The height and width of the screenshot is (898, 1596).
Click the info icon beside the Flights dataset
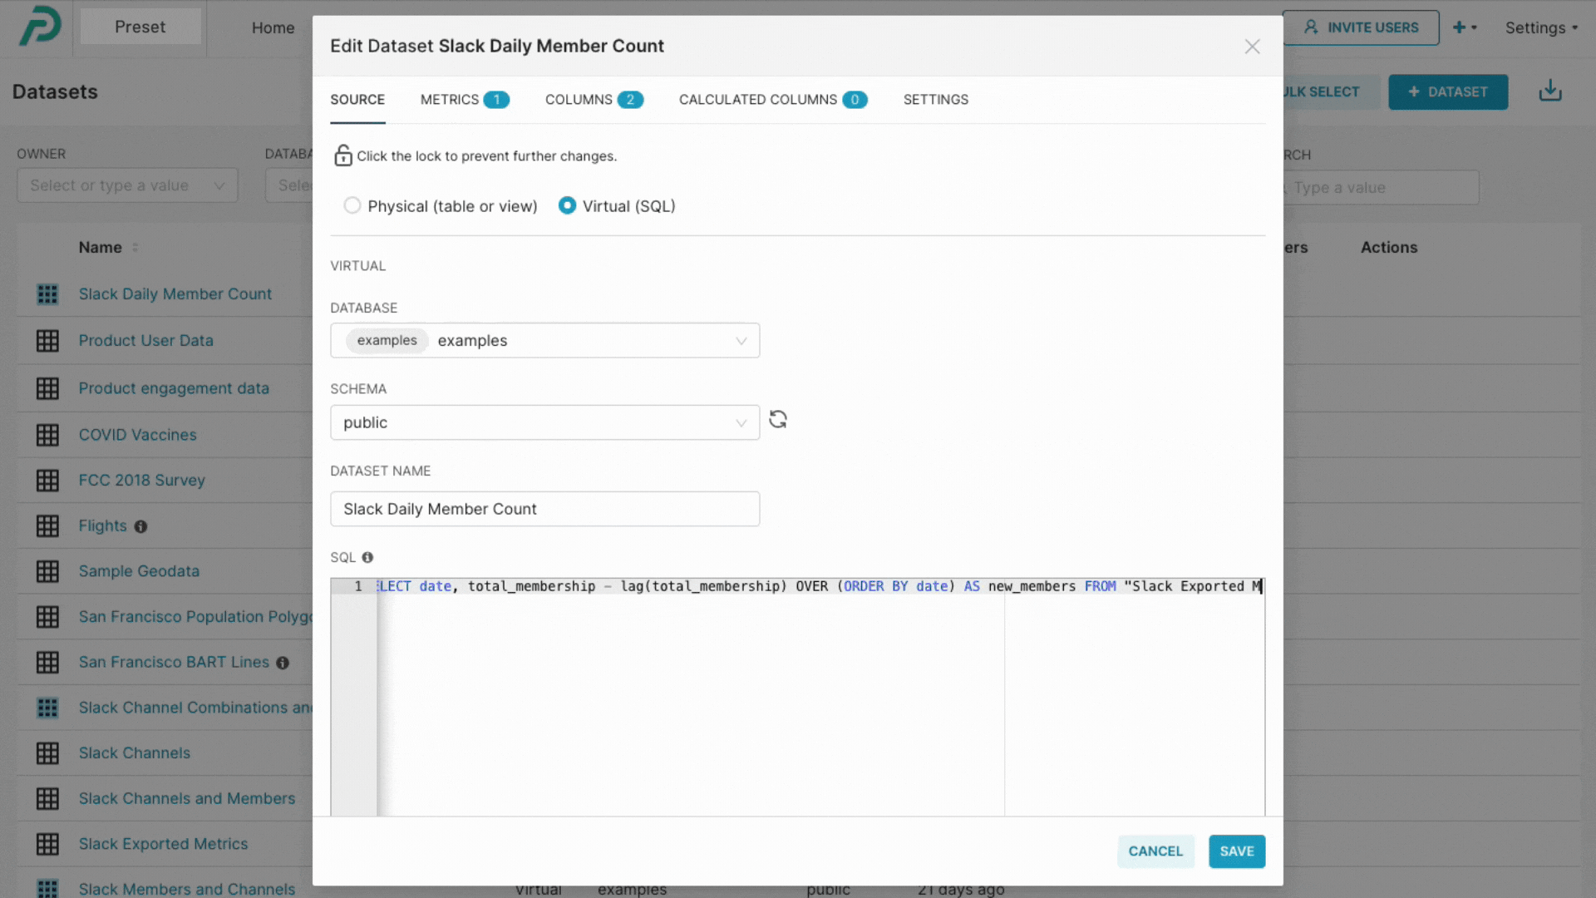coord(140,526)
